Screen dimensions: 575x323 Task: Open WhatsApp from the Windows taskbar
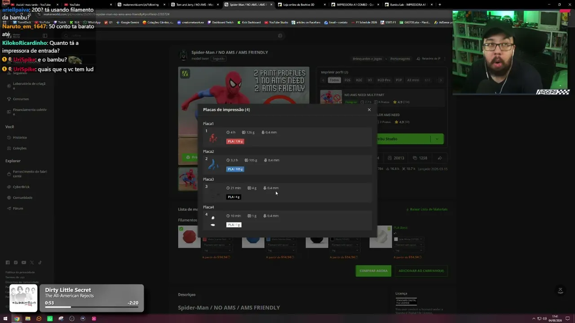point(50,319)
